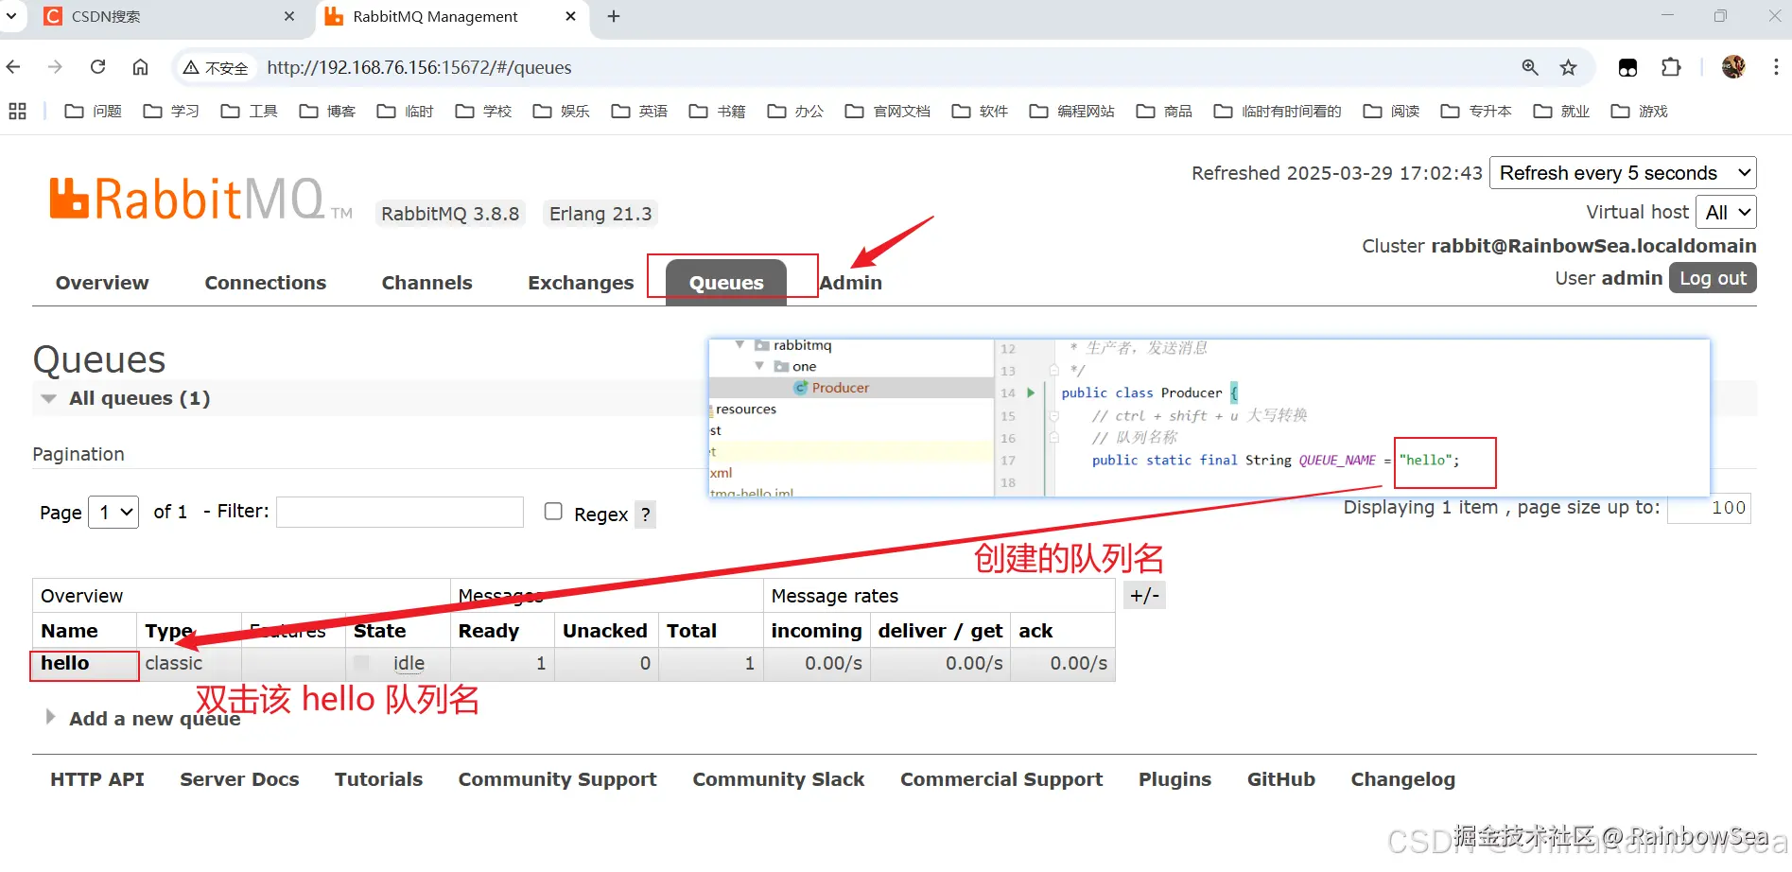This screenshot has height=872, width=1792.
Task: Sort queues by Ready column
Action: pos(488,631)
